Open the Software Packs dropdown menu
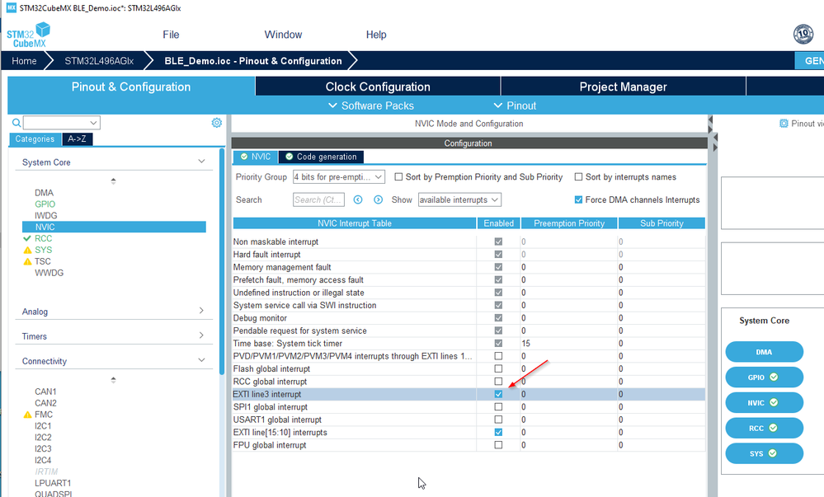This screenshot has width=824, height=497. pos(371,105)
